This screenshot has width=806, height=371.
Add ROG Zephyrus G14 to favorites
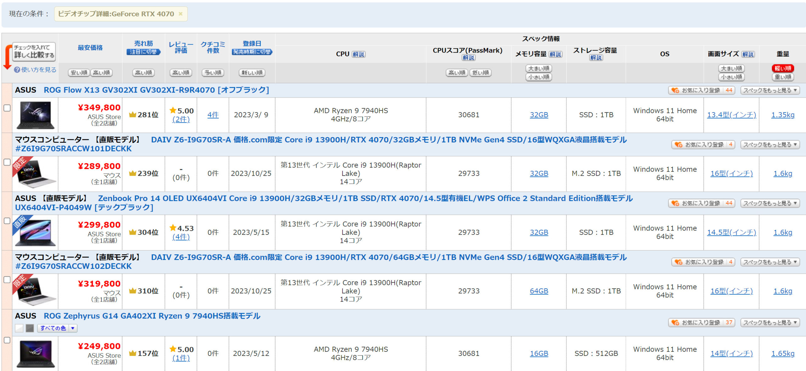(x=701, y=323)
